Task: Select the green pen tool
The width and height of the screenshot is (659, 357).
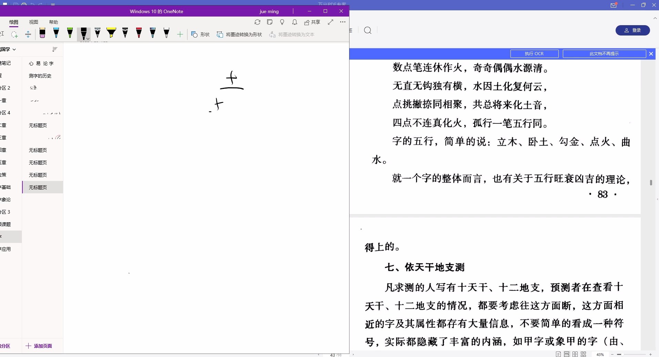Action: pyautogui.click(x=70, y=33)
